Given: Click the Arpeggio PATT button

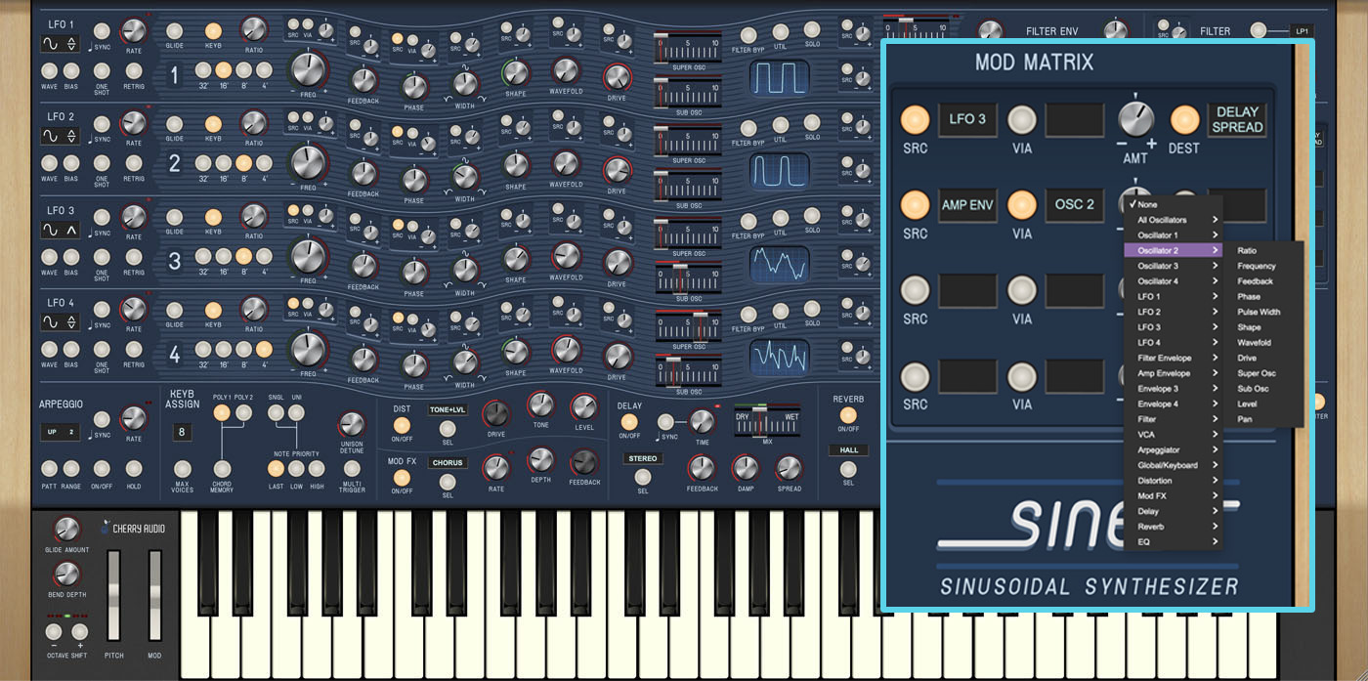Looking at the screenshot, I should pyautogui.click(x=49, y=468).
